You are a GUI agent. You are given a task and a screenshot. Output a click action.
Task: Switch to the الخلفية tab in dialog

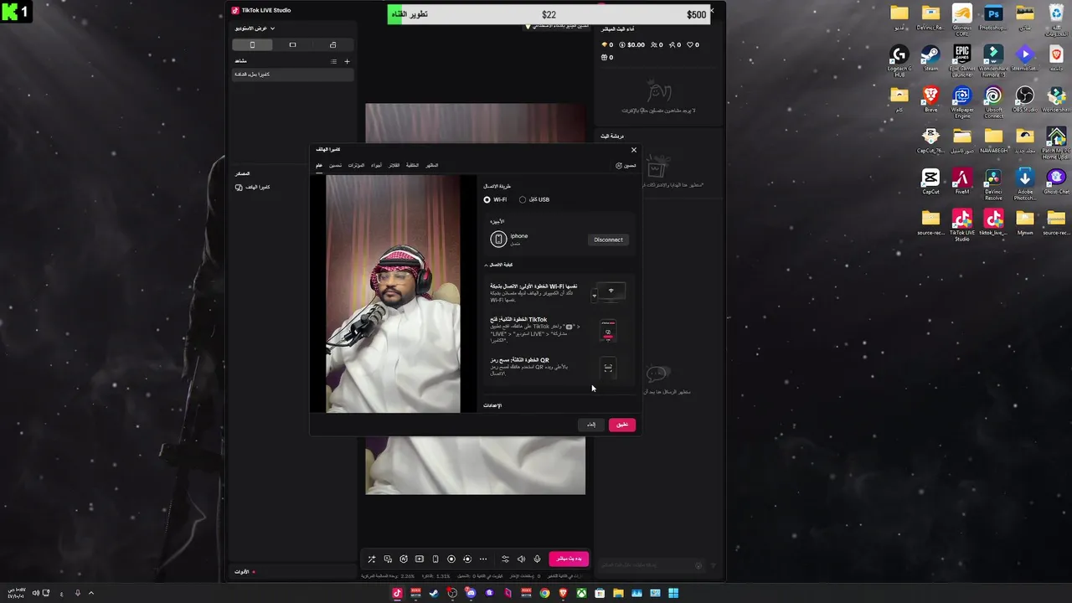pyautogui.click(x=412, y=165)
